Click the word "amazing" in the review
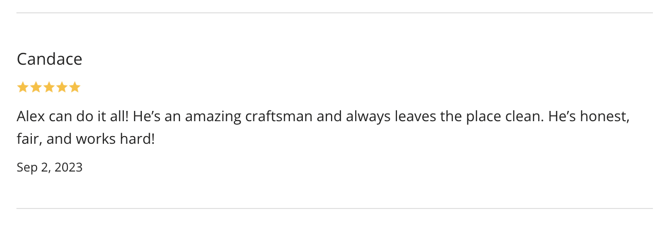The width and height of the screenshot is (656, 228). (x=213, y=116)
